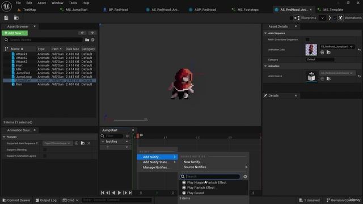Click the save asset icon
Screen dimensions: 363x204
[x=6, y=18]
